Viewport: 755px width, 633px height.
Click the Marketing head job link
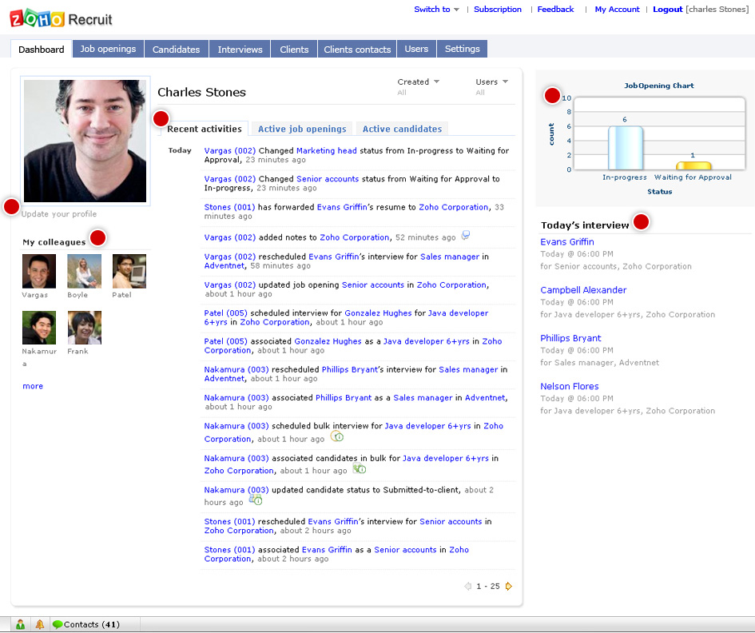[327, 150]
